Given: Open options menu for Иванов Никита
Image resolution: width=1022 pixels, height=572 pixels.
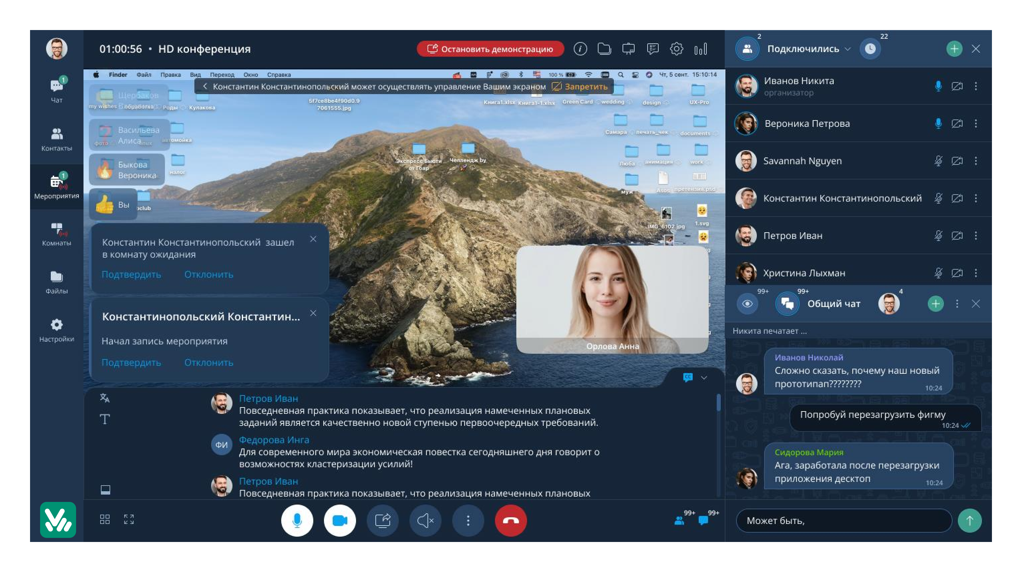Looking at the screenshot, I should click(976, 86).
